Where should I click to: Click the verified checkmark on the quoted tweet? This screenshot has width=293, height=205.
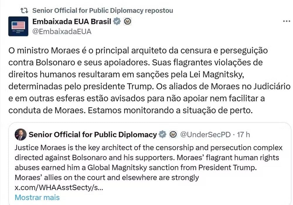tap(162, 134)
